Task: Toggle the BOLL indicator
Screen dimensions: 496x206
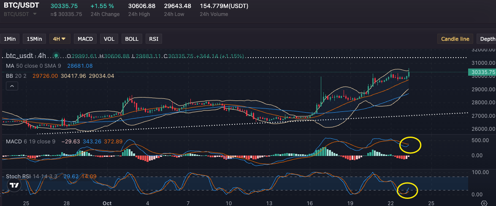Action: [x=132, y=39]
